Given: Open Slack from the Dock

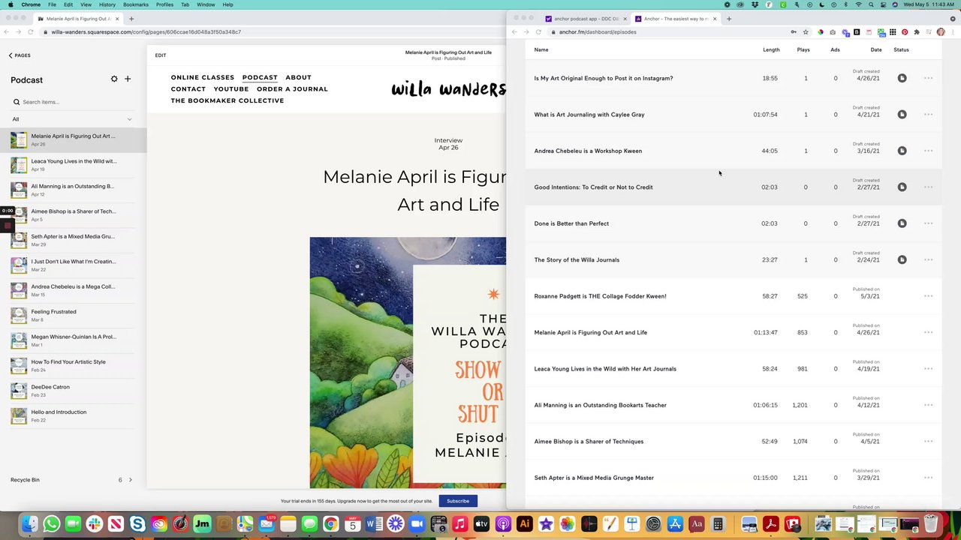Looking at the screenshot, I should point(95,524).
